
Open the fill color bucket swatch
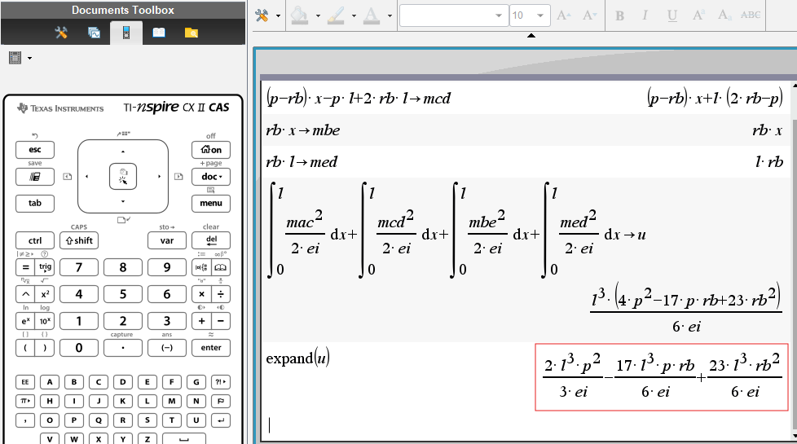click(x=299, y=15)
